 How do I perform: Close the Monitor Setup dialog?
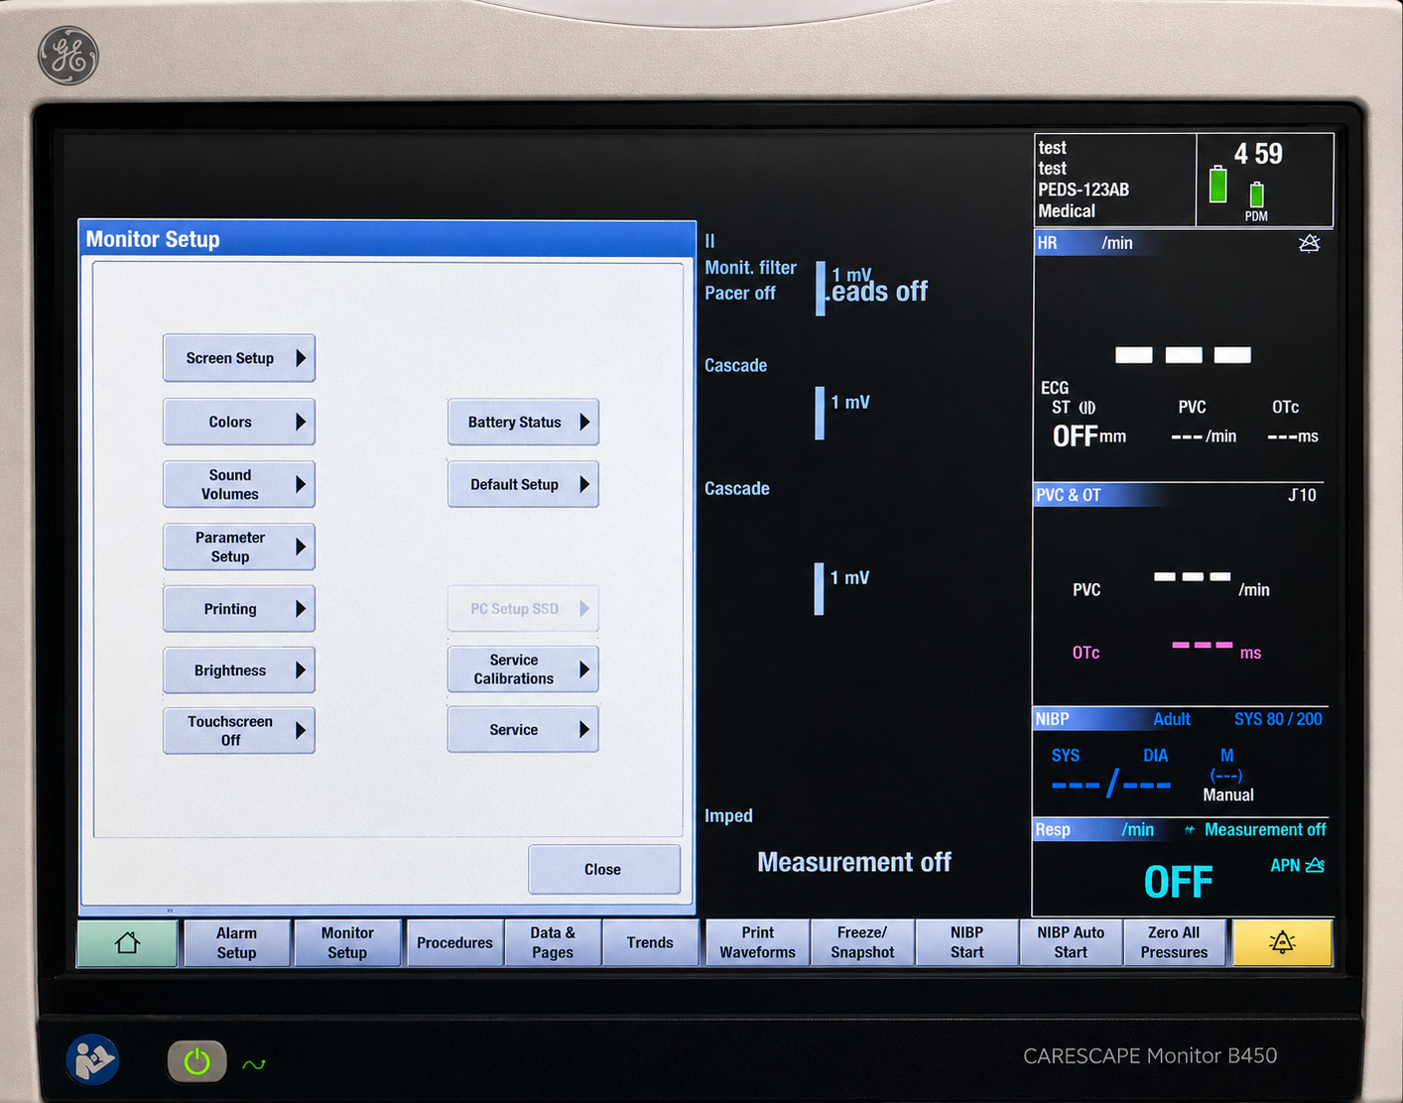click(x=604, y=869)
